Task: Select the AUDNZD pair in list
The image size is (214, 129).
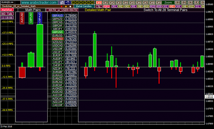Action: pyautogui.click(x=58, y=88)
